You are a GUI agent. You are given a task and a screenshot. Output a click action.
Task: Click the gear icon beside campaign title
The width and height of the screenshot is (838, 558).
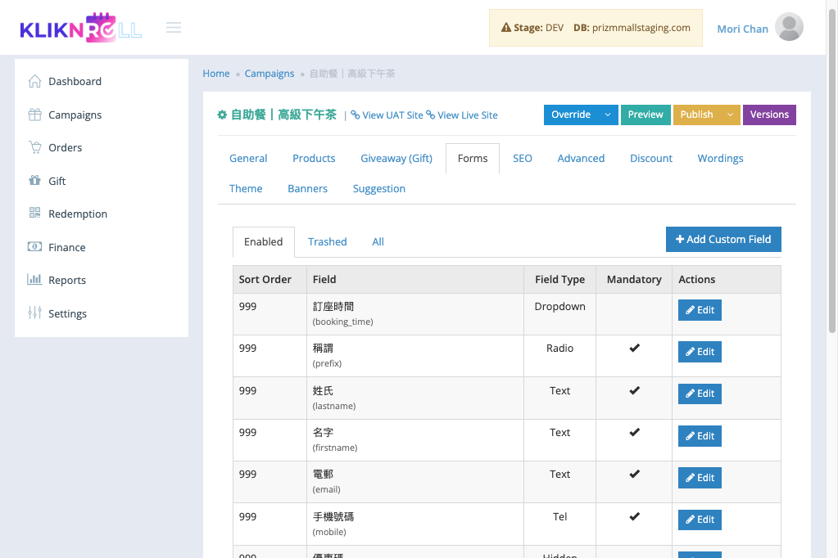(x=222, y=115)
